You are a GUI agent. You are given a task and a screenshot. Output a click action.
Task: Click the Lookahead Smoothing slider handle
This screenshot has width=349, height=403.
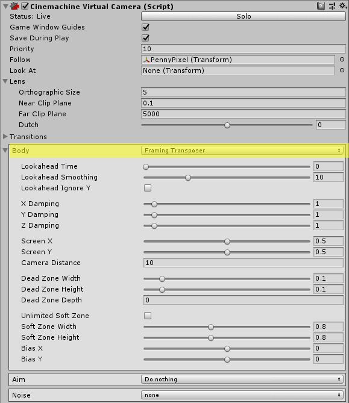tap(188, 178)
